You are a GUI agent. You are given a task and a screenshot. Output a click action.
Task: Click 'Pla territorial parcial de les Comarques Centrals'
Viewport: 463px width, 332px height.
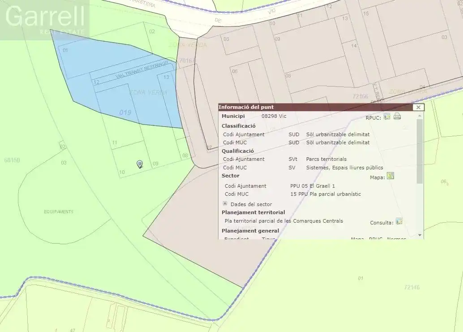284,221
